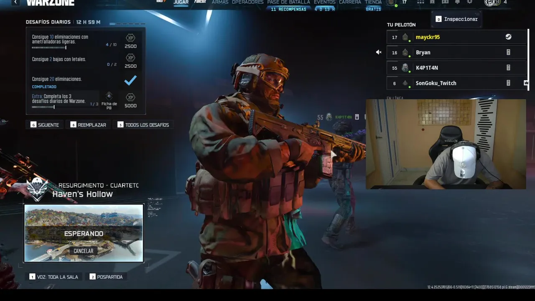Viewport: 535px width, 301px height.
Task: Click the GRATIS label under TIENDA
Action: (373, 9)
